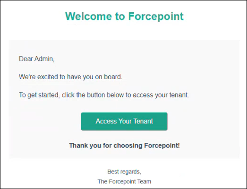This screenshot has height=189, width=247.
Task: Click the "We're excited to have you on board" sentence
Action: [x=70, y=77]
